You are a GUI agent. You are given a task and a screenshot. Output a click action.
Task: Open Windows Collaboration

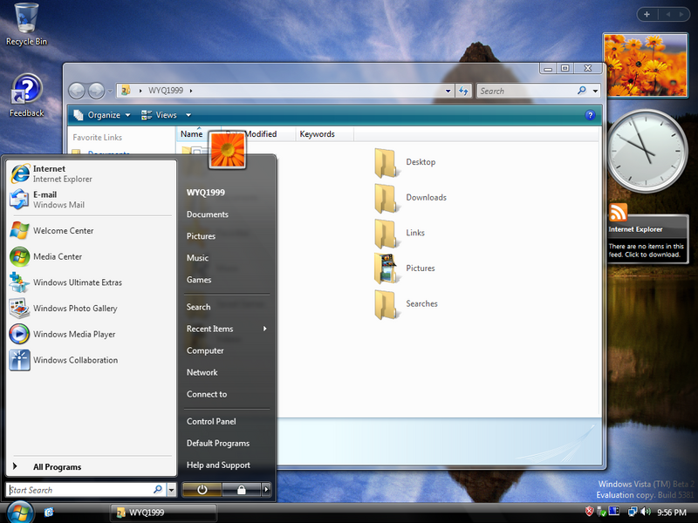coord(75,360)
